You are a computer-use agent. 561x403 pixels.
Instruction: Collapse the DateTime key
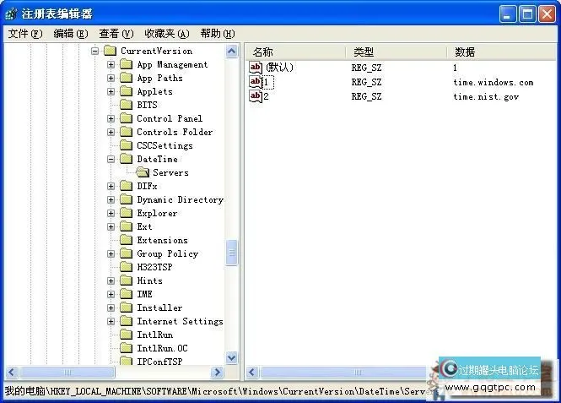pos(111,160)
